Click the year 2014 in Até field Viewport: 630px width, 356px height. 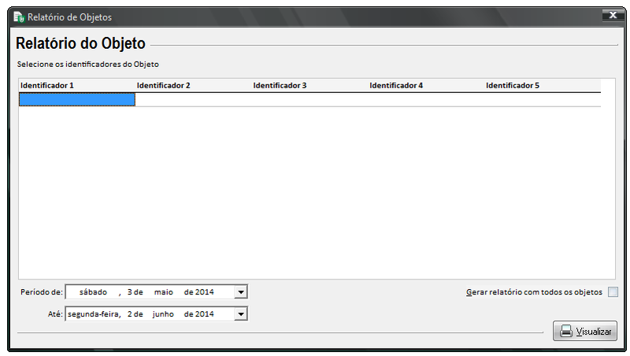click(204, 314)
